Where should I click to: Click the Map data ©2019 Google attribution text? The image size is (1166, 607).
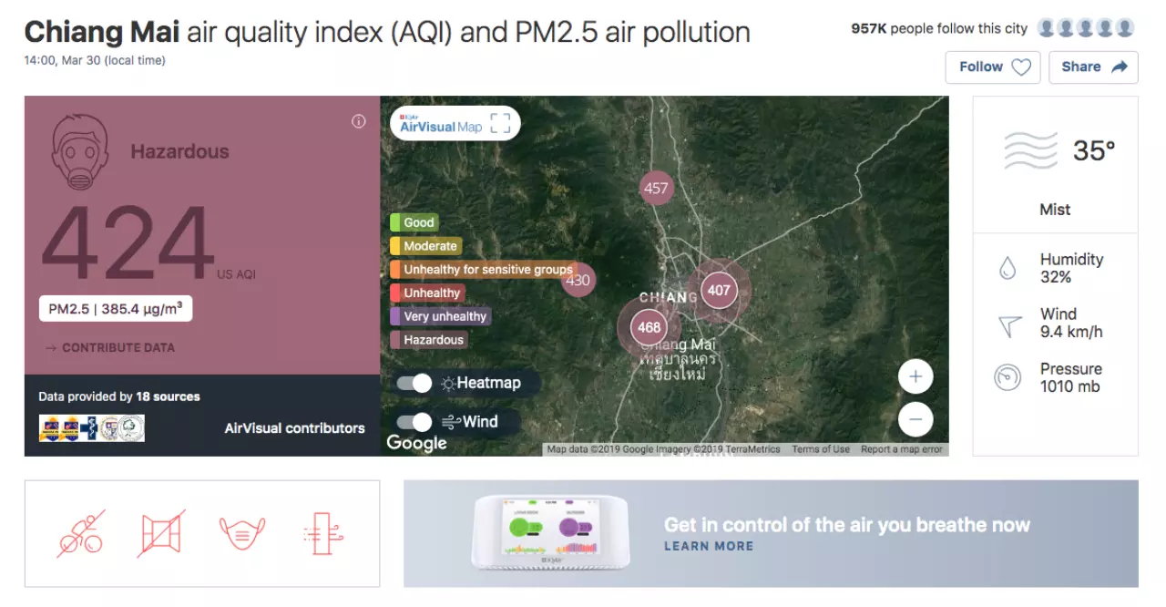(x=664, y=449)
